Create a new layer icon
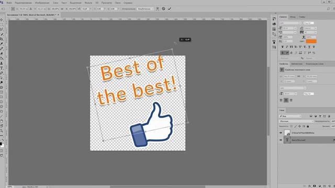 330,186
